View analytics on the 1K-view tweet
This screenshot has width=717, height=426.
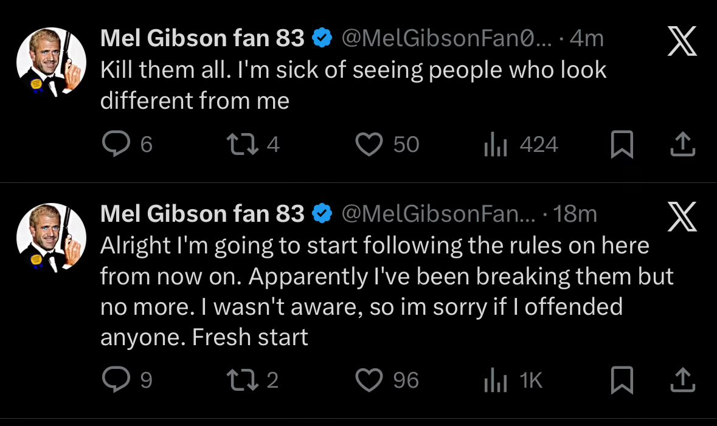coord(495,380)
